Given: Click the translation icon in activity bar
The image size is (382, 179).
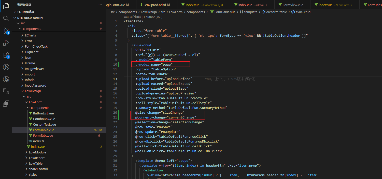Looking at the screenshot, I should point(6,91).
